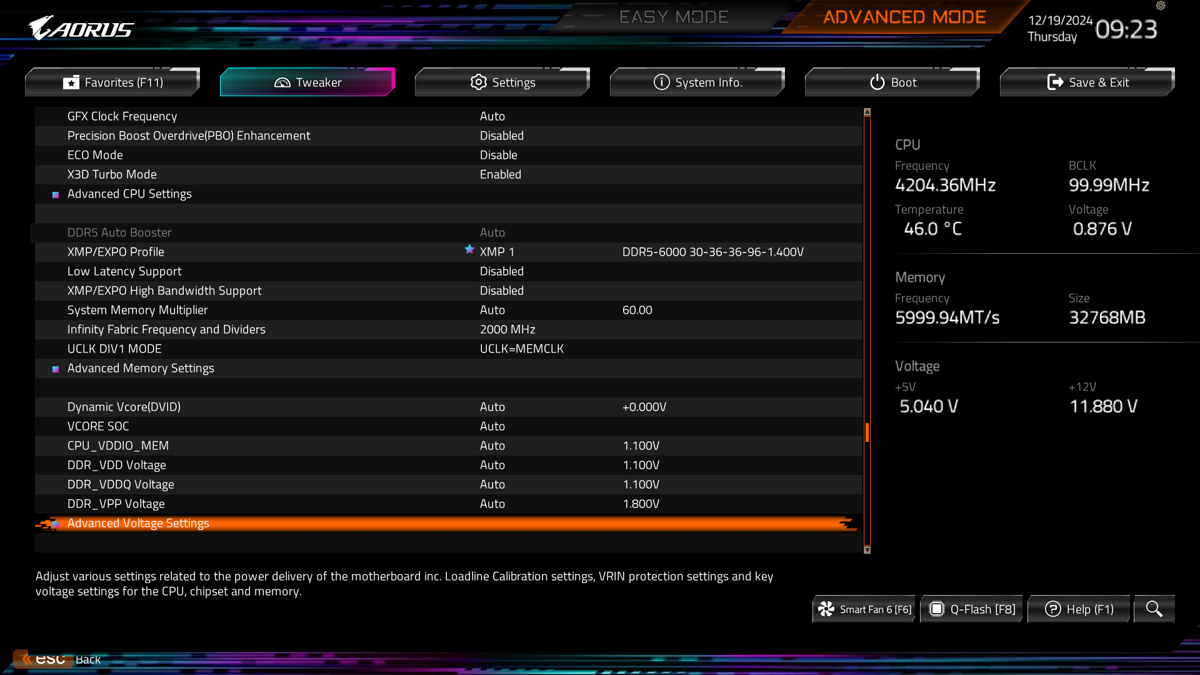Switch to the Settings tab
Viewport: 1200px width, 675px height.
[x=502, y=82]
